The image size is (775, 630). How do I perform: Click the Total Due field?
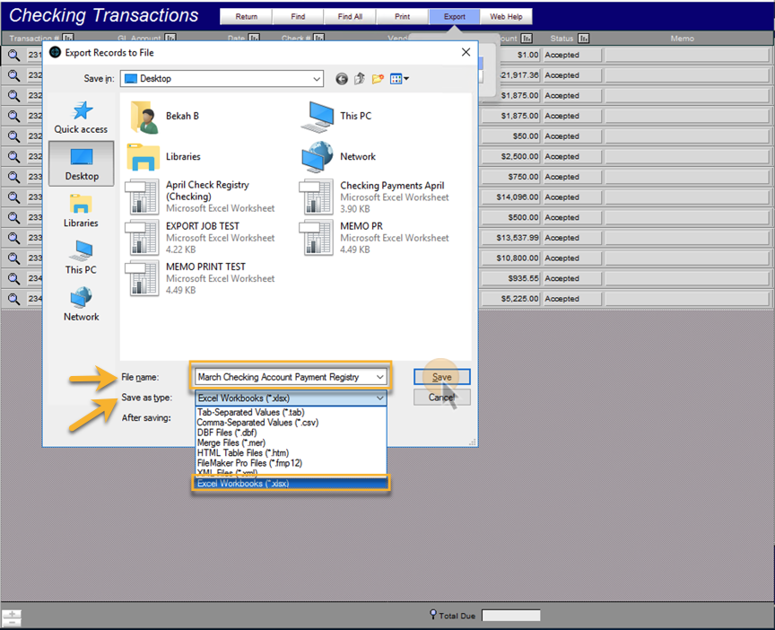[x=510, y=616]
